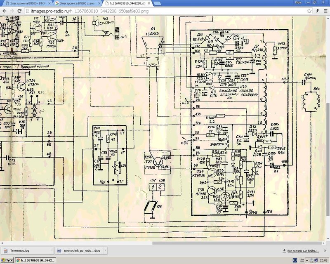Click the lightning bolt extension icon
The width and height of the screenshot is (330, 264).
click(317, 11)
